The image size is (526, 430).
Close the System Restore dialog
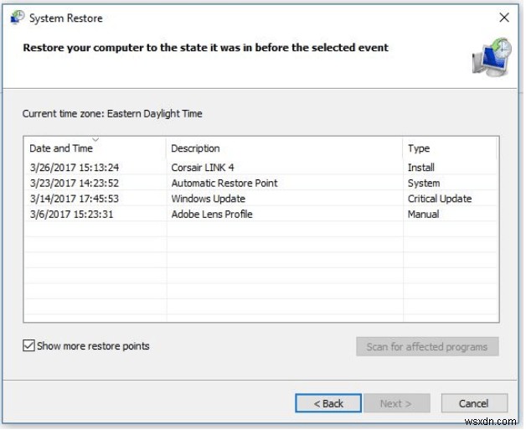pyautogui.click(x=504, y=18)
